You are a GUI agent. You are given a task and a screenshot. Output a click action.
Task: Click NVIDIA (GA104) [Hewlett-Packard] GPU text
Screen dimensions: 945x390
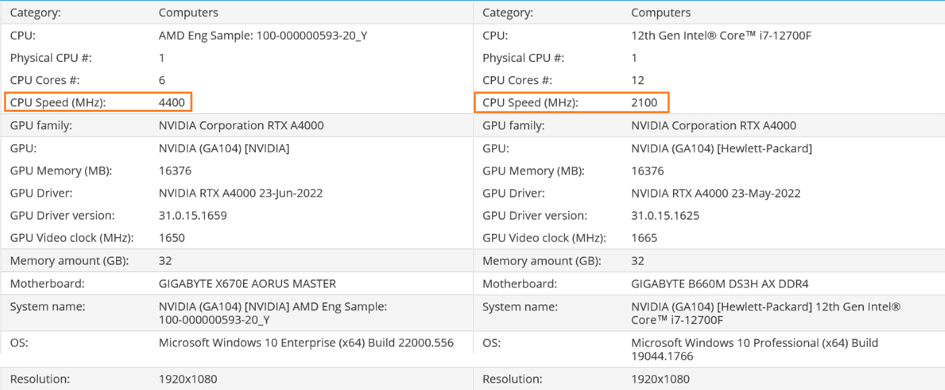click(x=722, y=148)
